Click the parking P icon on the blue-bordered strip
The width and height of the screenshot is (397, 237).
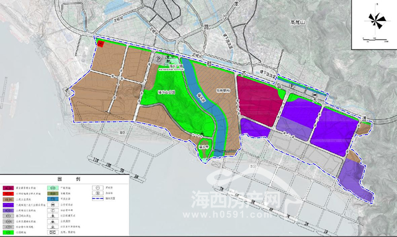(292, 86)
